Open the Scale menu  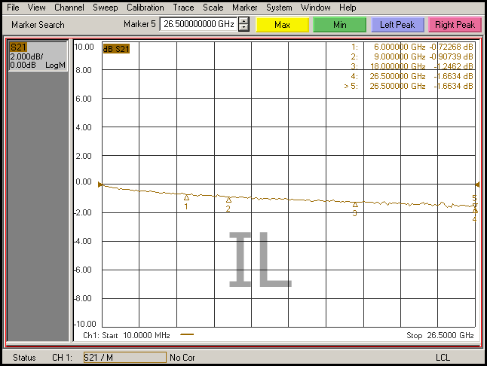coord(213,8)
